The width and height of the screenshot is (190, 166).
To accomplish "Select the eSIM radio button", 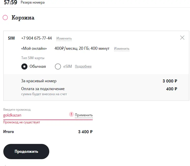I will 58,67.
